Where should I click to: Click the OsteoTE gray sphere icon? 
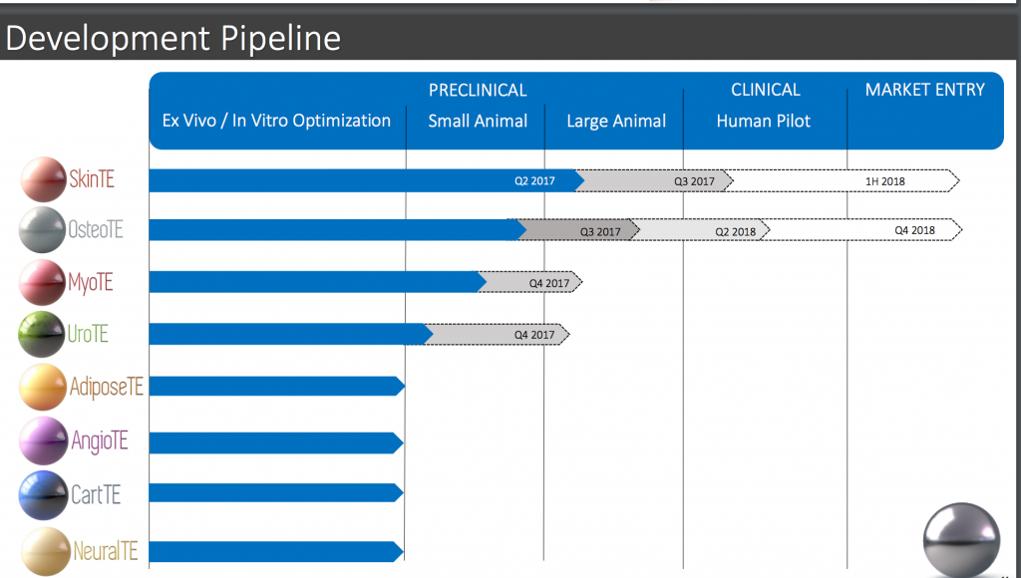[x=42, y=230]
